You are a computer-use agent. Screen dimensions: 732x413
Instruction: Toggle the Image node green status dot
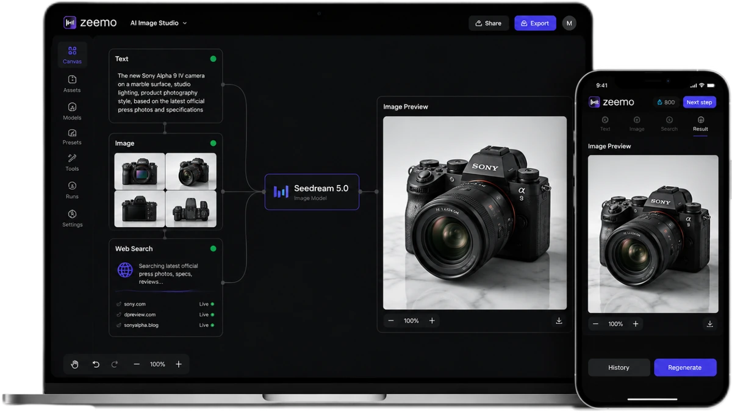[x=213, y=143]
